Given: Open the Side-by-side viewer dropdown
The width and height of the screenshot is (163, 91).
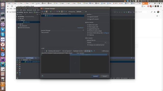Looking at the screenshot, I should 54,51.
